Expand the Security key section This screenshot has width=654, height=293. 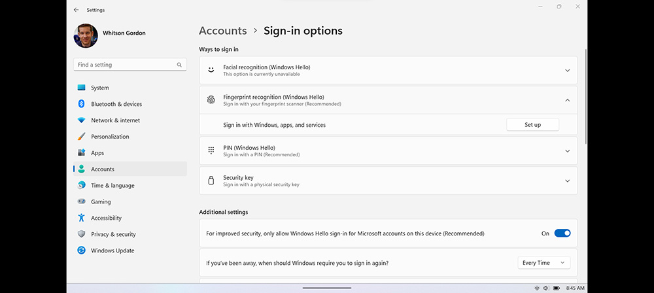tap(567, 181)
